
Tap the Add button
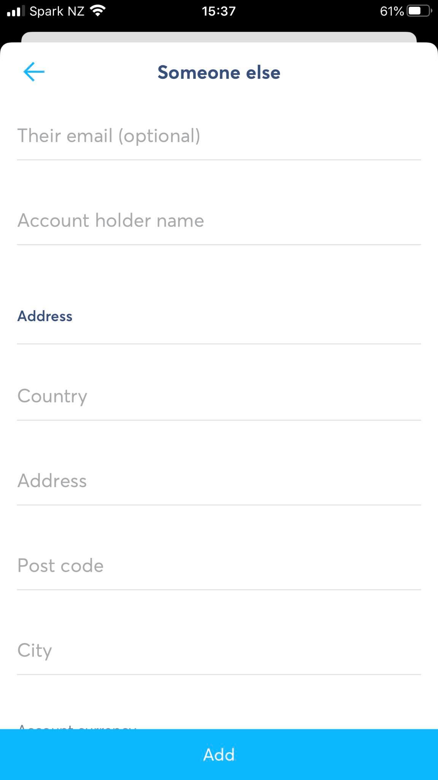tap(219, 754)
